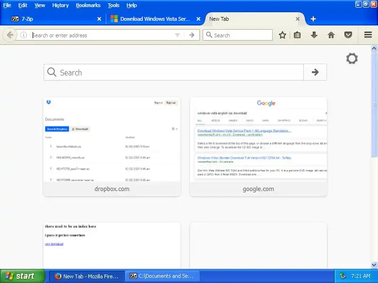Viewport: 378px width, 283px height.
Task: Click 7z icon on taskbar button
Action: pyautogui.click(x=133, y=276)
